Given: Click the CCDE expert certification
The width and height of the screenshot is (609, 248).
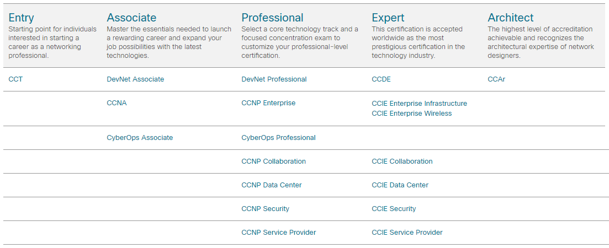Looking at the screenshot, I should (381, 79).
